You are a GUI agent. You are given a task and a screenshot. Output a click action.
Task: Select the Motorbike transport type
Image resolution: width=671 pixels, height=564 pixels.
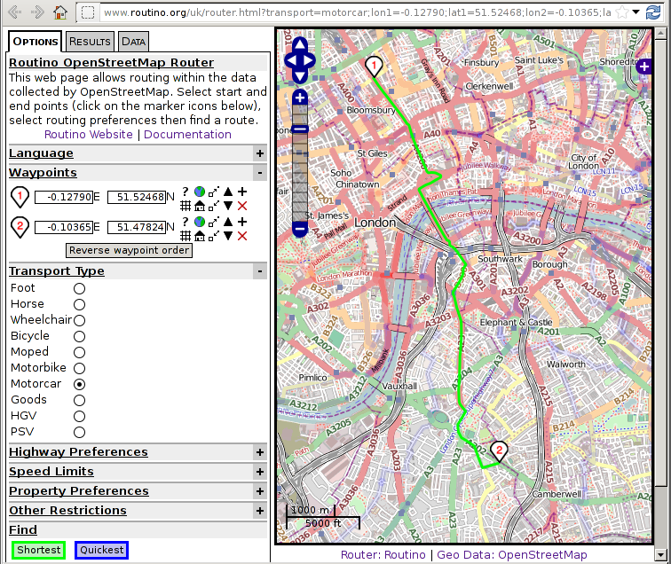(x=79, y=368)
